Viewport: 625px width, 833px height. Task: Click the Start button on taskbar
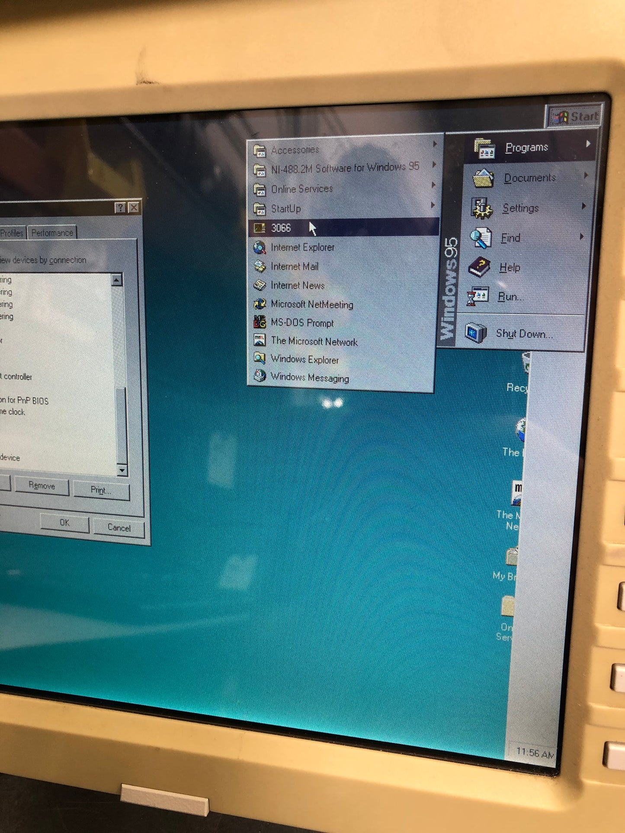point(575,117)
